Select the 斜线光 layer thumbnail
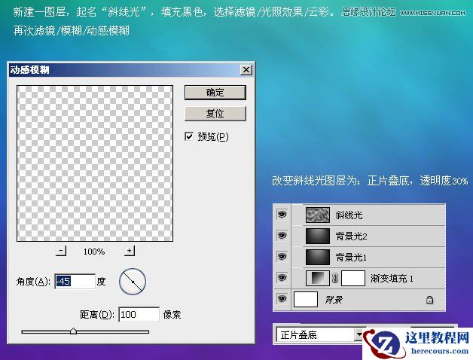 point(318,215)
